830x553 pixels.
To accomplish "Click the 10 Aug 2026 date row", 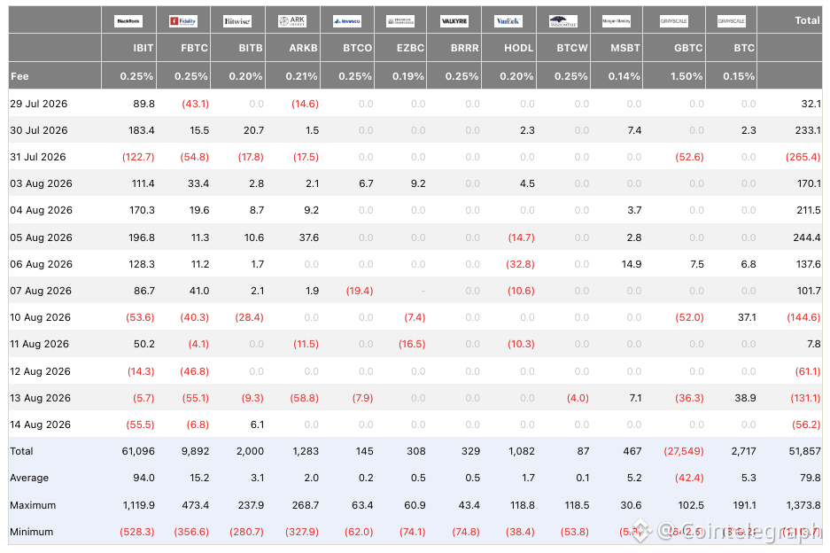I will [x=415, y=317].
